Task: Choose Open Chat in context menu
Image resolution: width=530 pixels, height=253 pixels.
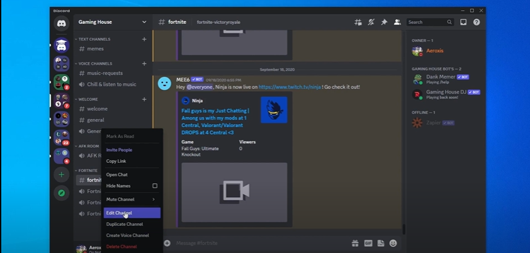Action: point(132,174)
